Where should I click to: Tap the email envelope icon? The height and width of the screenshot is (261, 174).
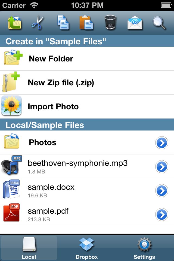(135, 23)
